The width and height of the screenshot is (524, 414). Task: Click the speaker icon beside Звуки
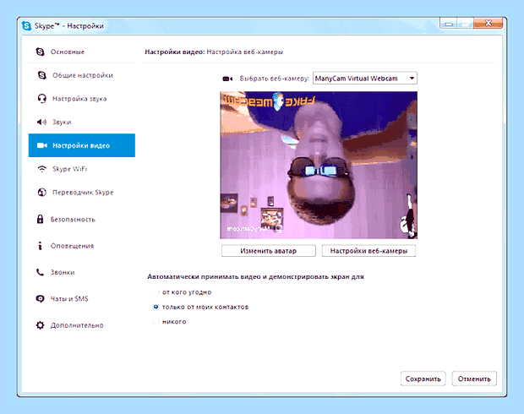pos(41,122)
